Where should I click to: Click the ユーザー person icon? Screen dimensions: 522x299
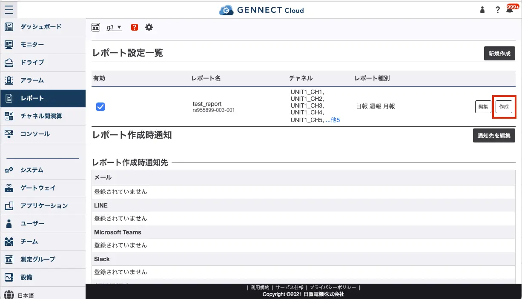pyautogui.click(x=9, y=224)
